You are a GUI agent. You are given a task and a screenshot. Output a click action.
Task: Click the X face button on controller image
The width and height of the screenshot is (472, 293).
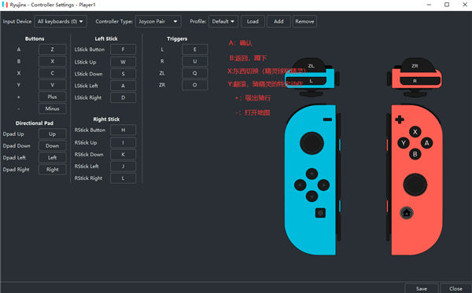[415, 132]
